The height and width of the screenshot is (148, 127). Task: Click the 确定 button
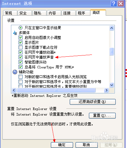pyautogui.click(x=62, y=145)
